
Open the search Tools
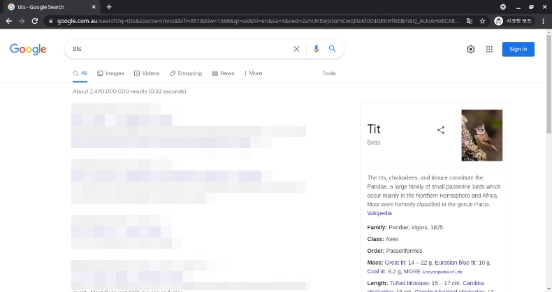tap(329, 73)
